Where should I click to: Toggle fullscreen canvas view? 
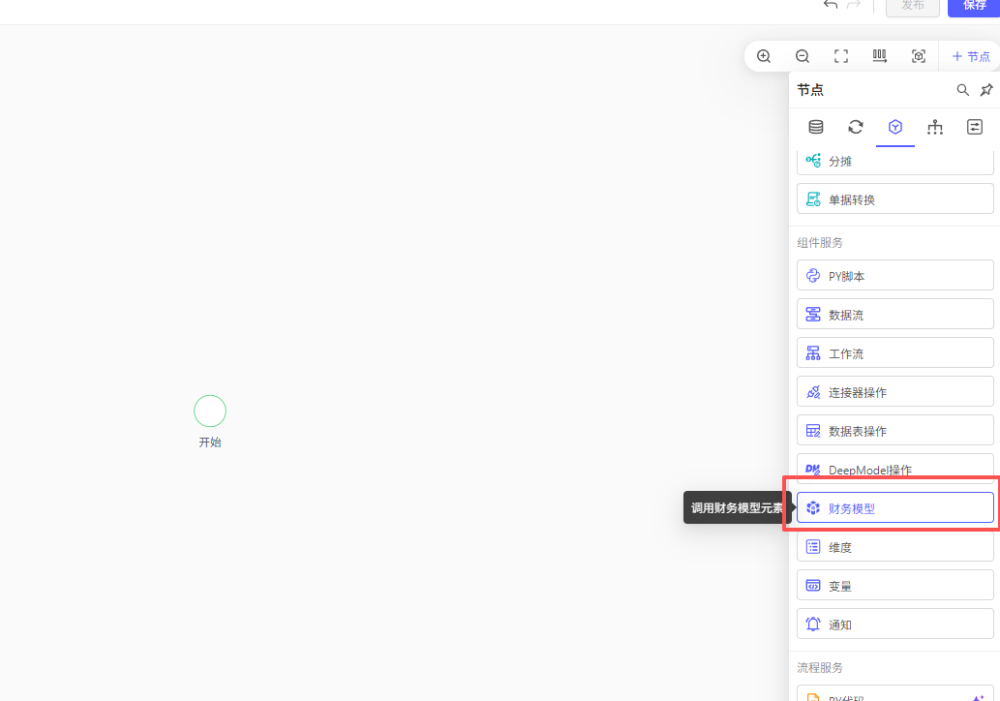(x=841, y=56)
